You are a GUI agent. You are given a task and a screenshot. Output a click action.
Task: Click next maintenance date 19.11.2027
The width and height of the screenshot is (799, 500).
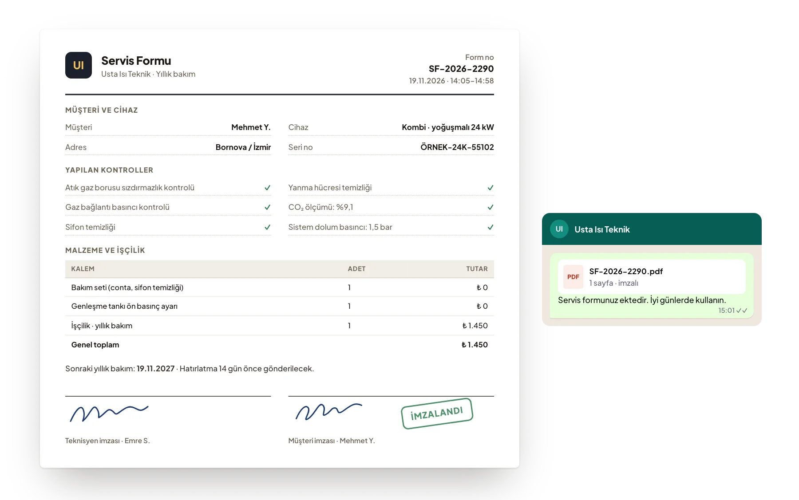click(x=155, y=369)
